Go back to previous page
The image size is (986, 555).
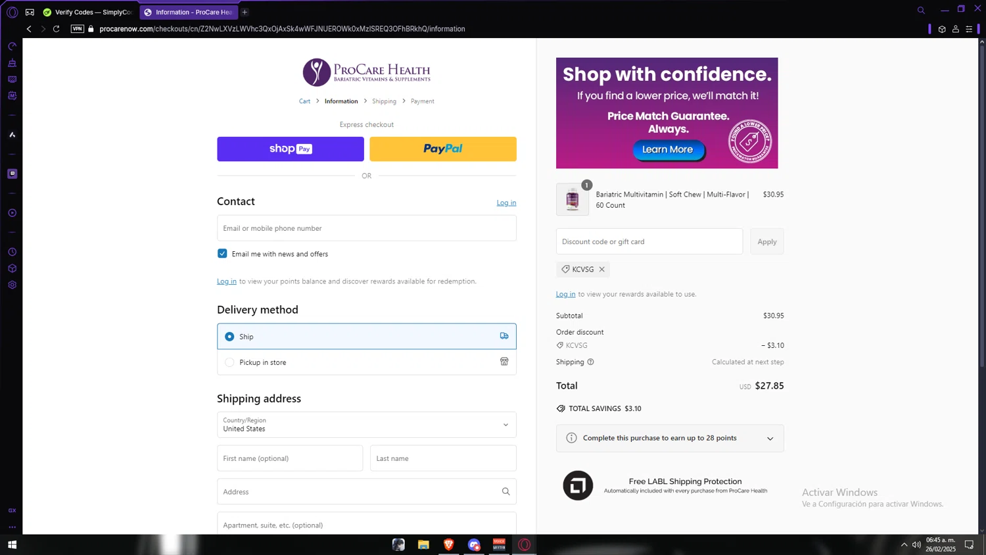[29, 29]
